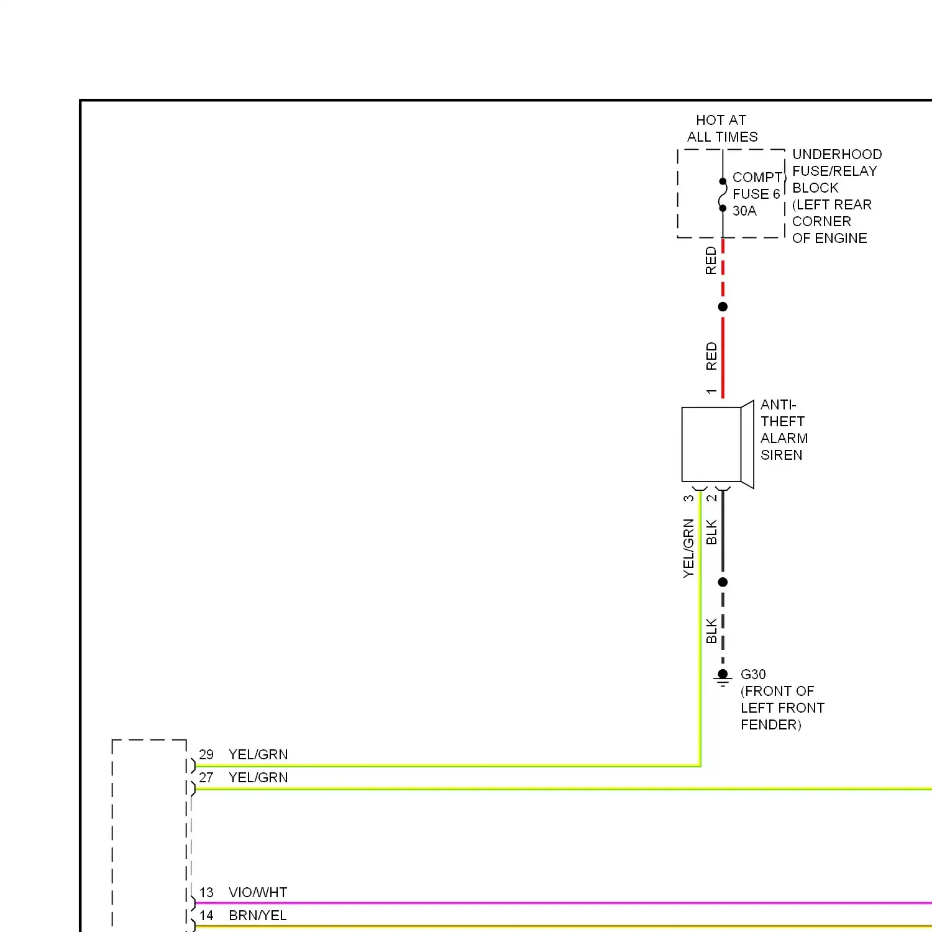Click the YEL/GRN label at pin 27
932x932 pixels.
pyautogui.click(x=258, y=777)
